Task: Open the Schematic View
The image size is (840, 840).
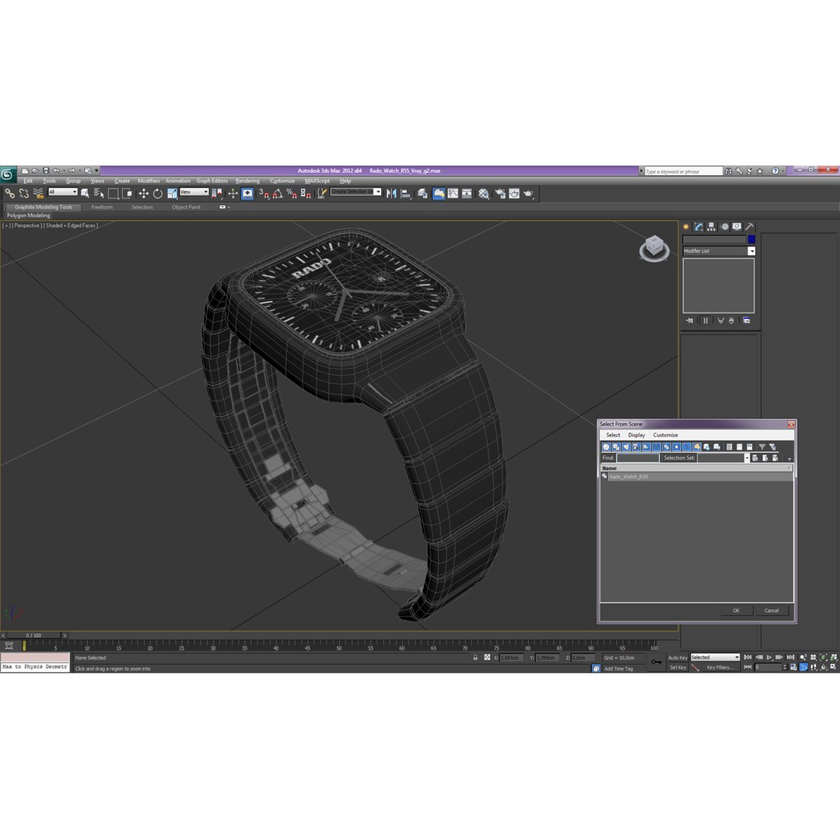Action: click(467, 194)
